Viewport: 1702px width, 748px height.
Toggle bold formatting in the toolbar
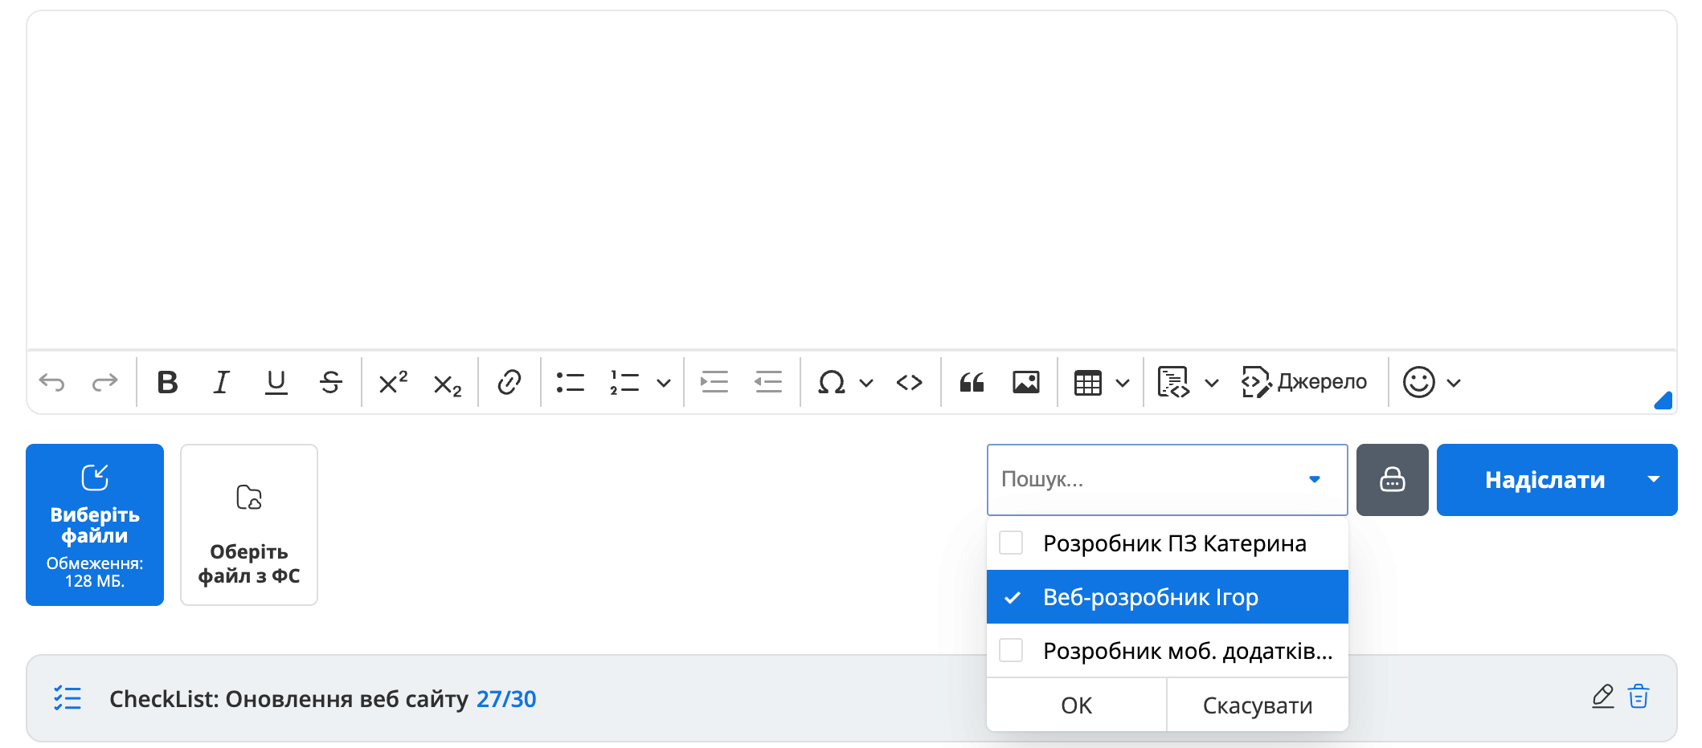click(x=167, y=383)
